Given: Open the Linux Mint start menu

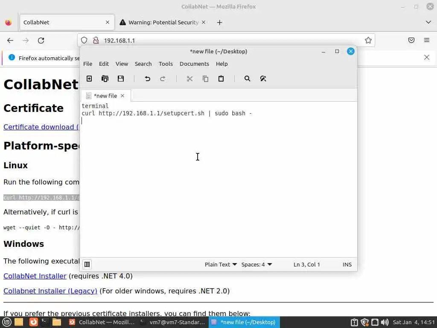Looking at the screenshot, I should [7, 322].
